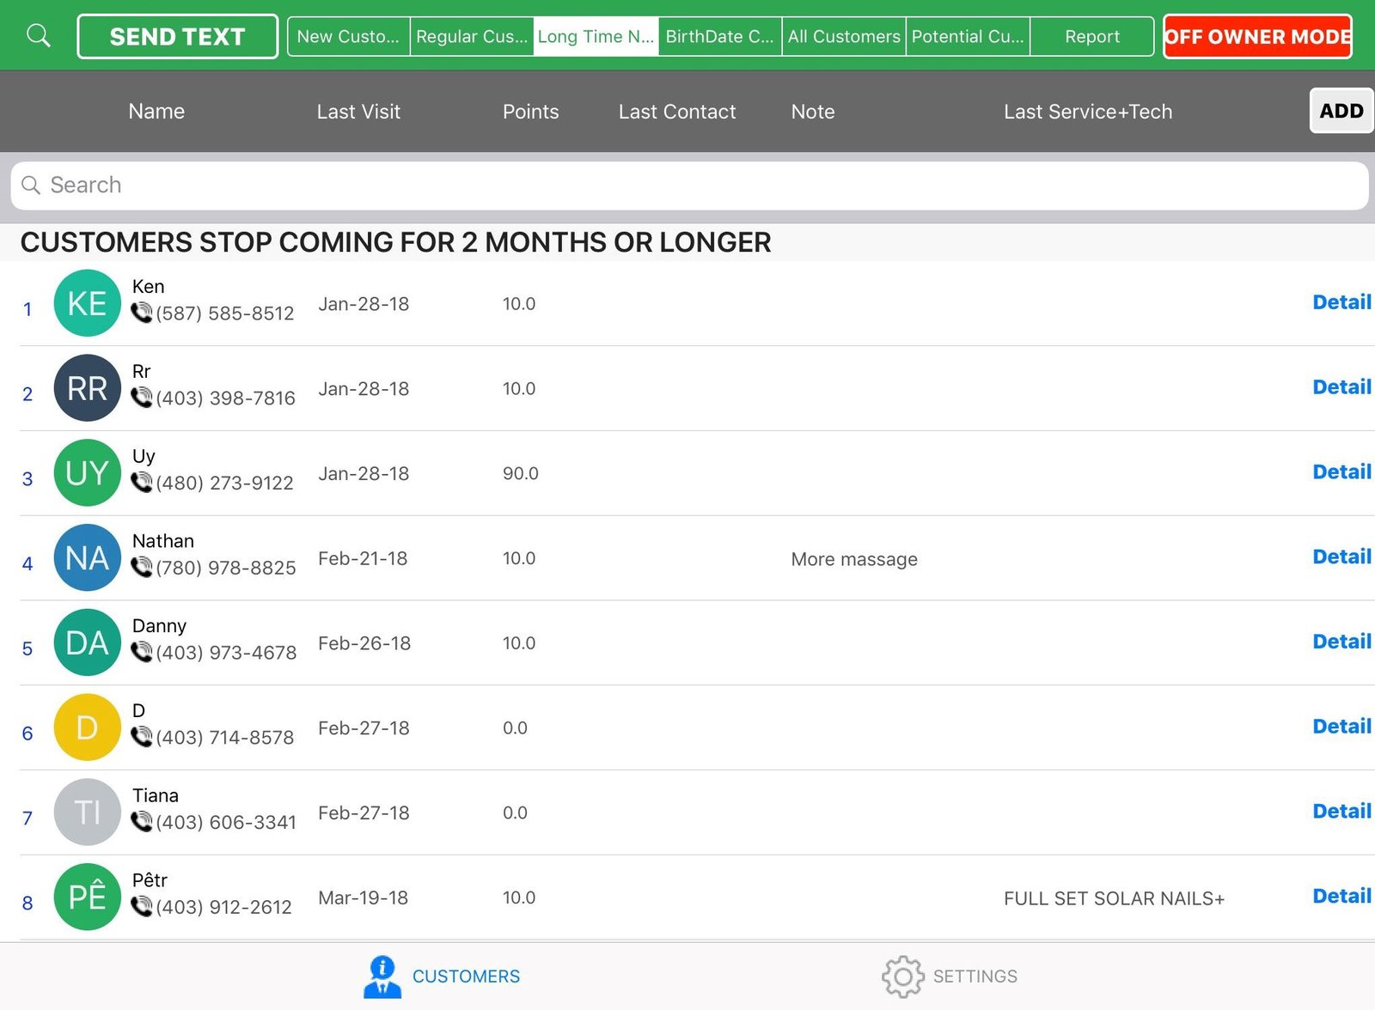Switch to the New Customers tab
The image size is (1375, 1010).
(x=348, y=37)
